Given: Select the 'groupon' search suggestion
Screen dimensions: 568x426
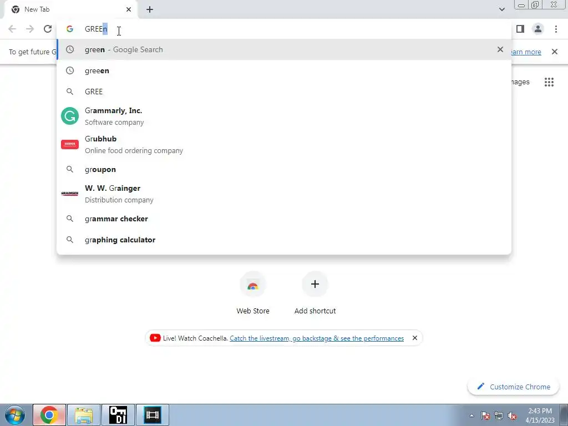Looking at the screenshot, I should coord(284,170).
